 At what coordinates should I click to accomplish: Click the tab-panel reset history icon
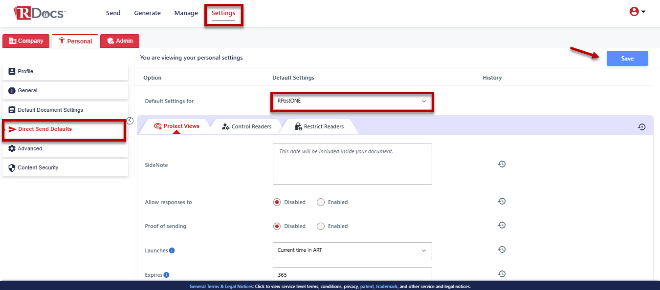pos(642,127)
